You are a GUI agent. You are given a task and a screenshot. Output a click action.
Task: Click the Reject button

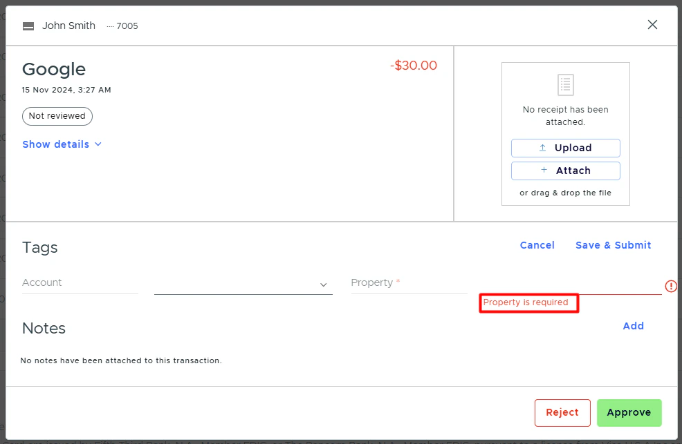point(562,412)
